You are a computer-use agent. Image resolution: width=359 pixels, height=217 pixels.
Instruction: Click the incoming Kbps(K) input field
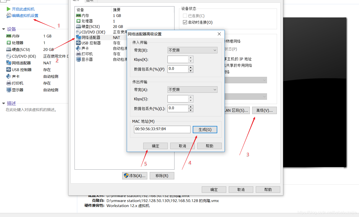tap(178, 59)
